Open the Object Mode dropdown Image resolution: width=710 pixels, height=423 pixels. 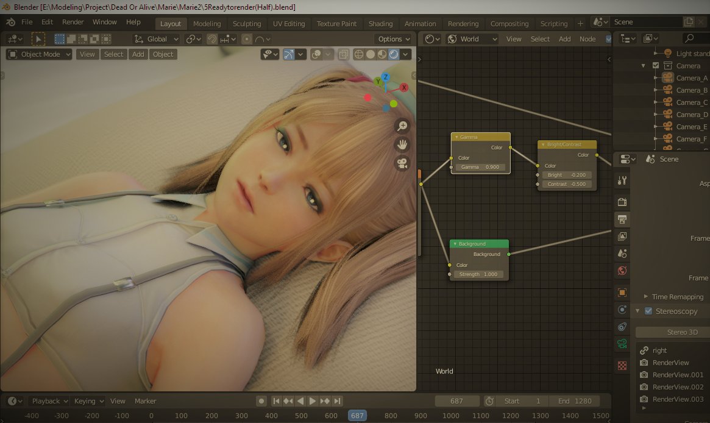(x=39, y=54)
